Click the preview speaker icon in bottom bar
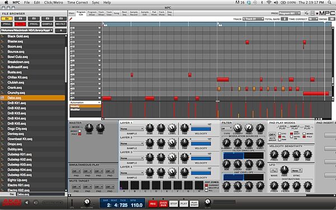 (36, 203)
